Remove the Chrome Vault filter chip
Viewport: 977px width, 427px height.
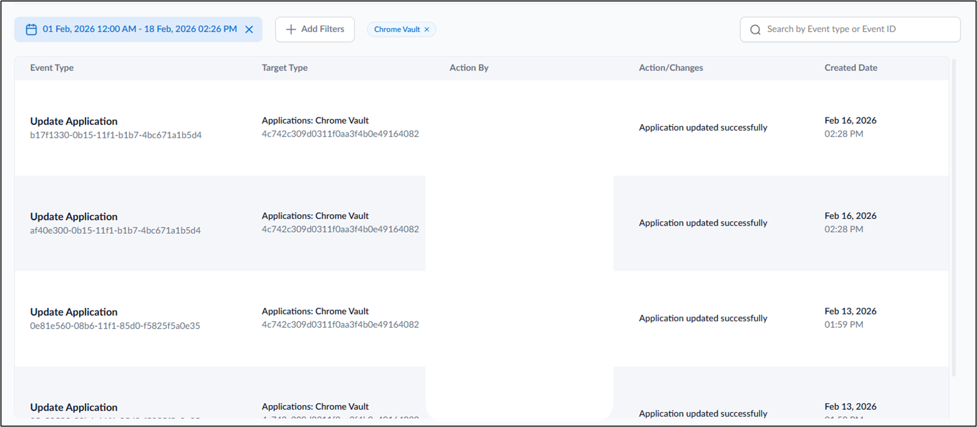(x=427, y=30)
